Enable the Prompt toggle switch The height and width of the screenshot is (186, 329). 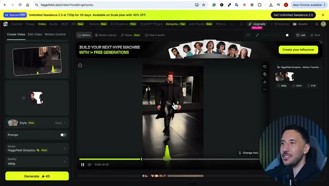pyautogui.click(x=63, y=135)
